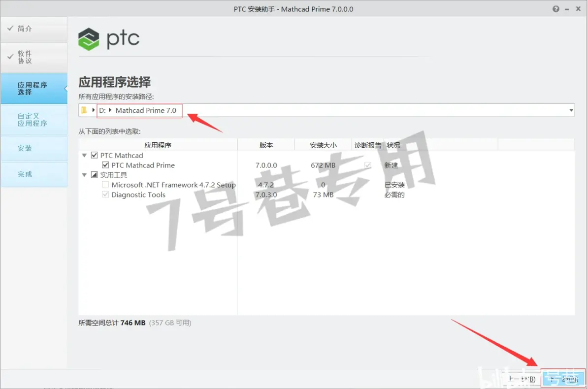Screen dimensions: 587x389
Task: Toggle the 实用工具 group checkbox
Action: click(x=95, y=175)
